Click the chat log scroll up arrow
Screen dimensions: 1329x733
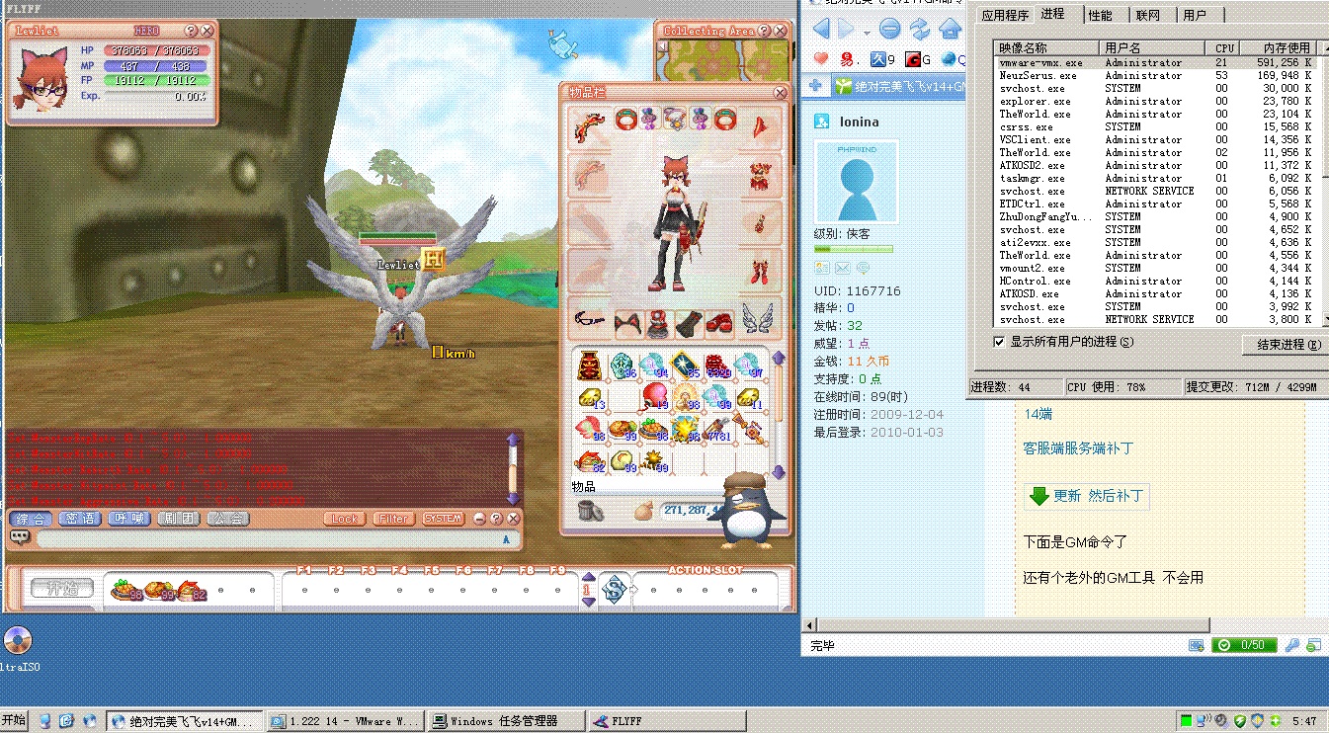point(513,440)
